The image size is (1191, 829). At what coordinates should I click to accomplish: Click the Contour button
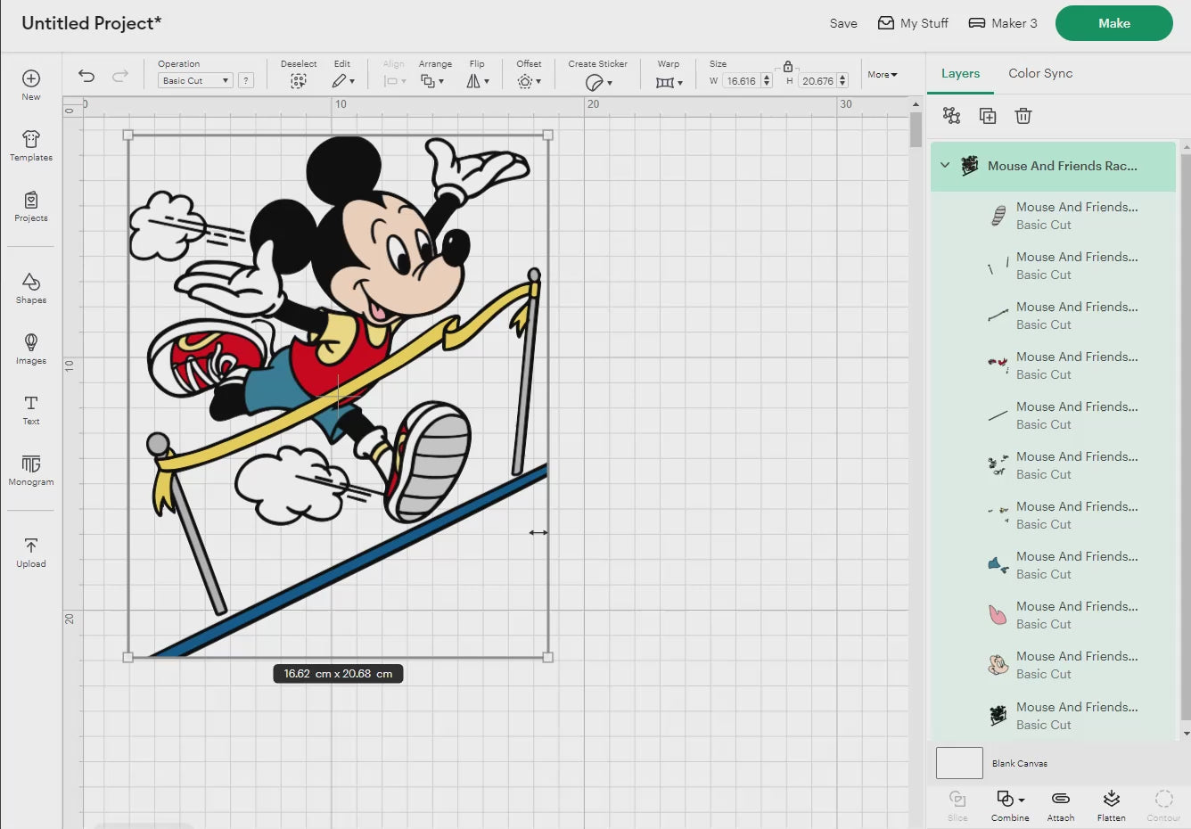tap(1163, 805)
